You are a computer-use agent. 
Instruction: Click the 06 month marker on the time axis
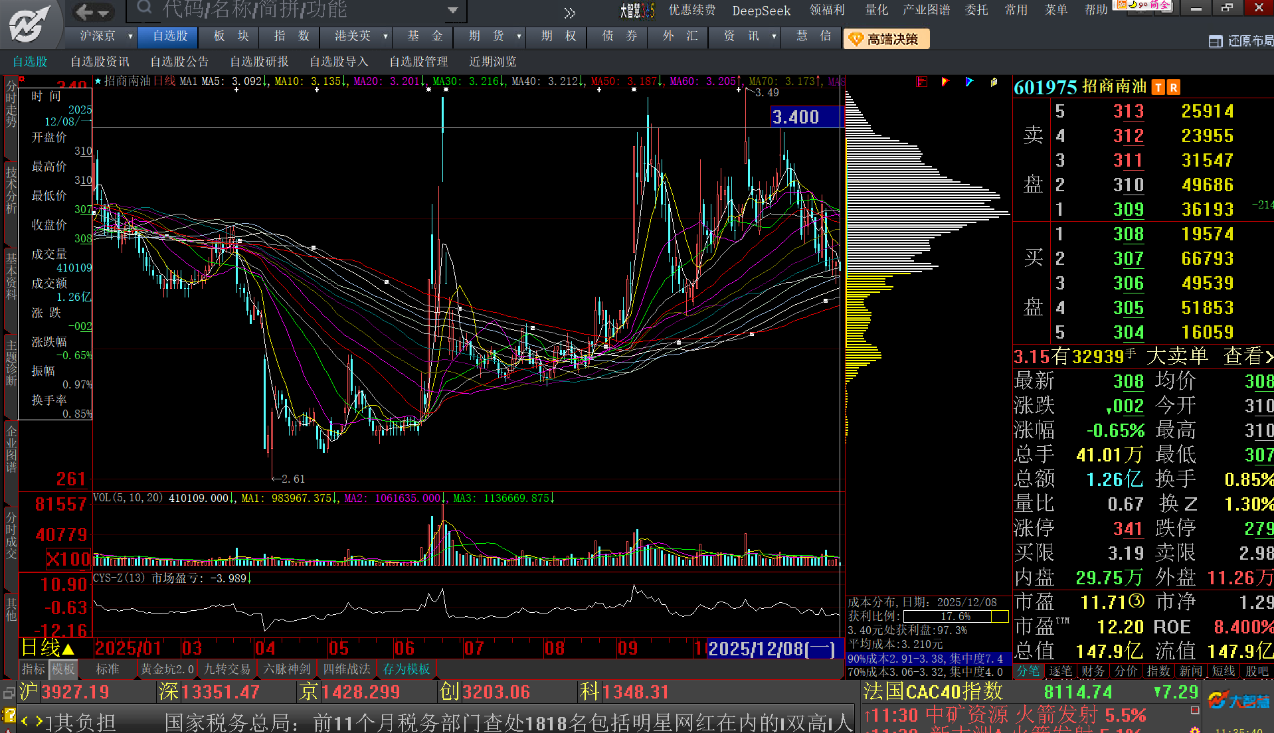pos(405,649)
